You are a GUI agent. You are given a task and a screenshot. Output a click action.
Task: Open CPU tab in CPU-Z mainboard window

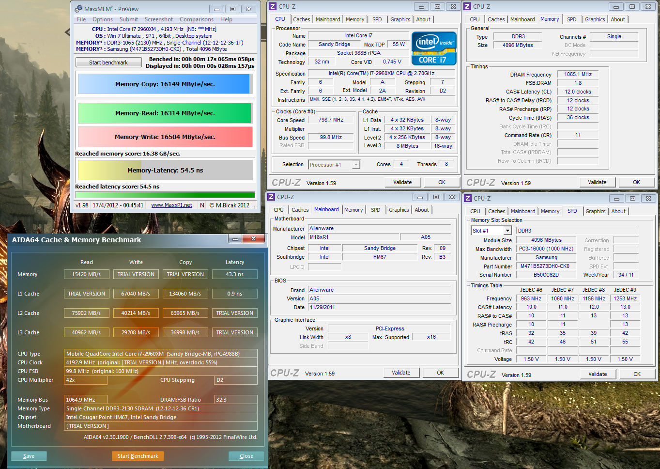[x=279, y=210]
